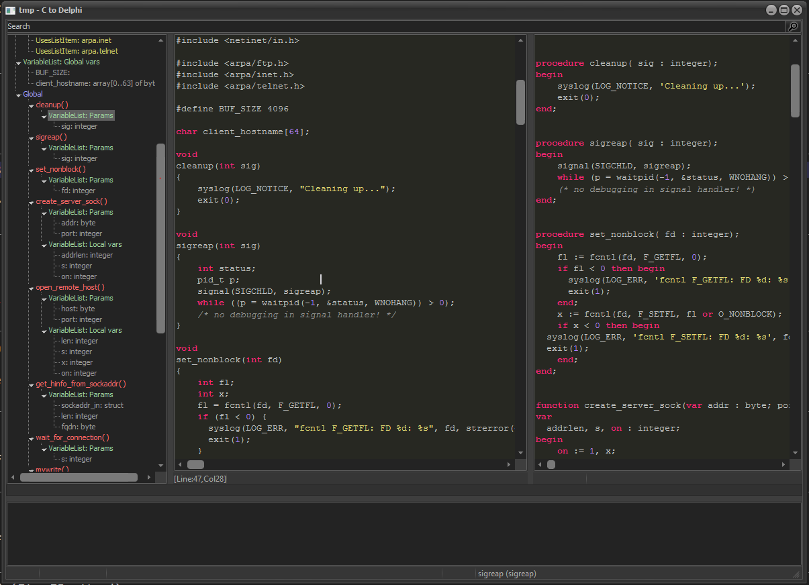Viewport: 809px width, 585px height.
Task: Click tree panel horizontal scrollbar thumb
Action: [79, 477]
